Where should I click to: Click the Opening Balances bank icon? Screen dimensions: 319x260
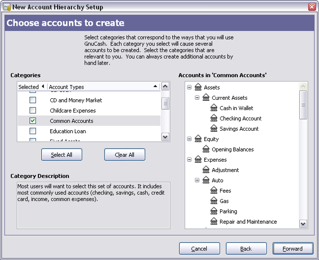(x=206, y=149)
